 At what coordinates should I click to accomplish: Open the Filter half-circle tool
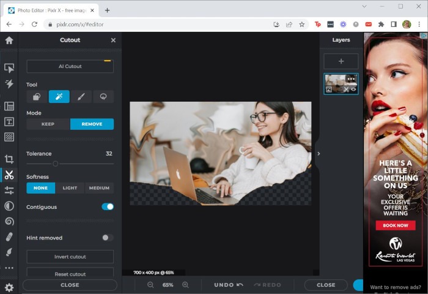(9, 206)
